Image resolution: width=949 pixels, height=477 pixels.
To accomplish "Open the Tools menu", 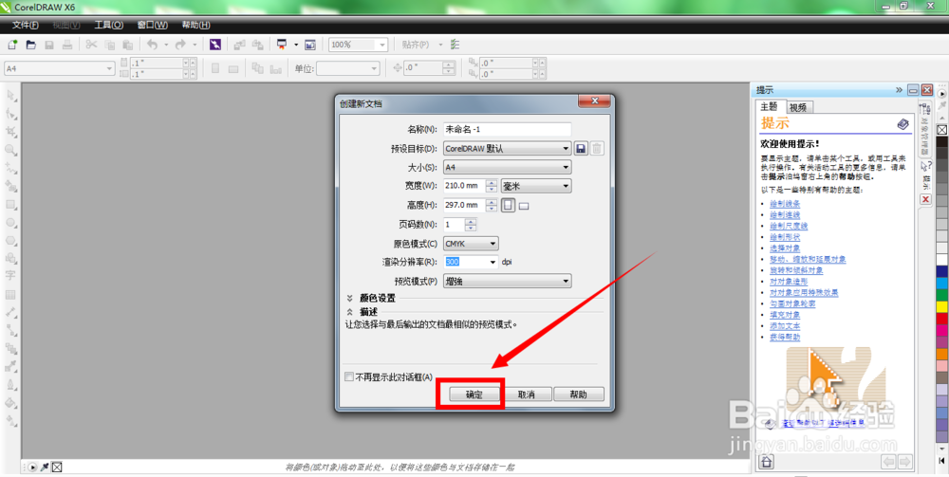I will pos(109,25).
